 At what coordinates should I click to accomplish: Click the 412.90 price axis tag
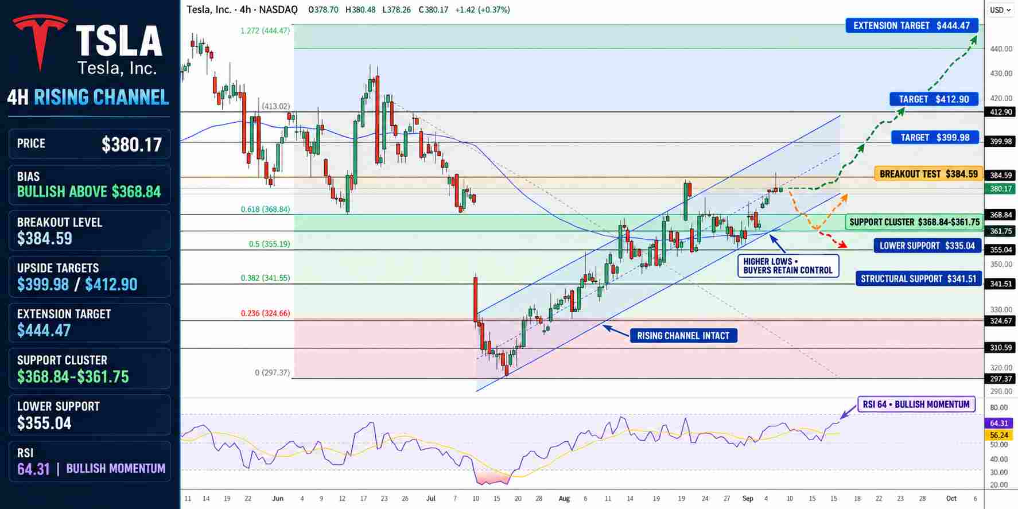coord(1000,112)
